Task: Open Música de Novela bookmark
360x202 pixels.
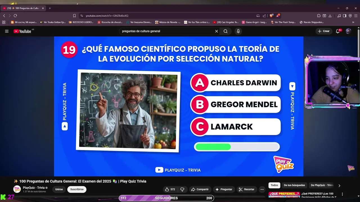Action: pyautogui.click(x=168, y=22)
